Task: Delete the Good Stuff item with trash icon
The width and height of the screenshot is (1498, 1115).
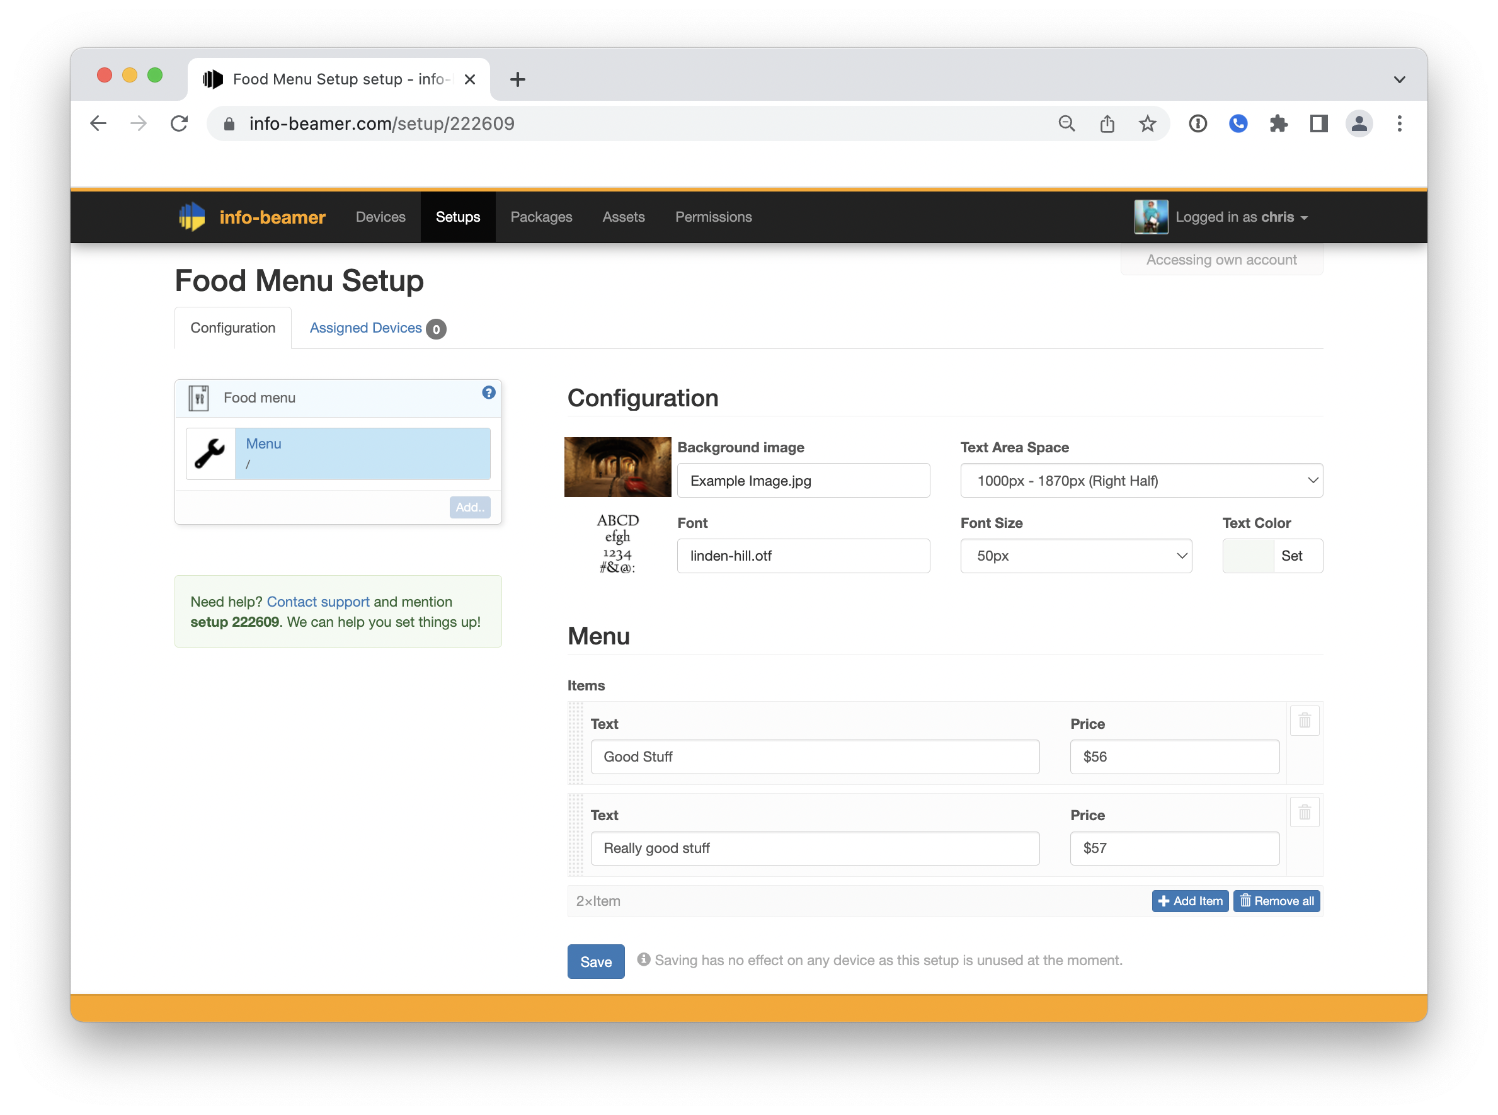Action: (x=1305, y=721)
